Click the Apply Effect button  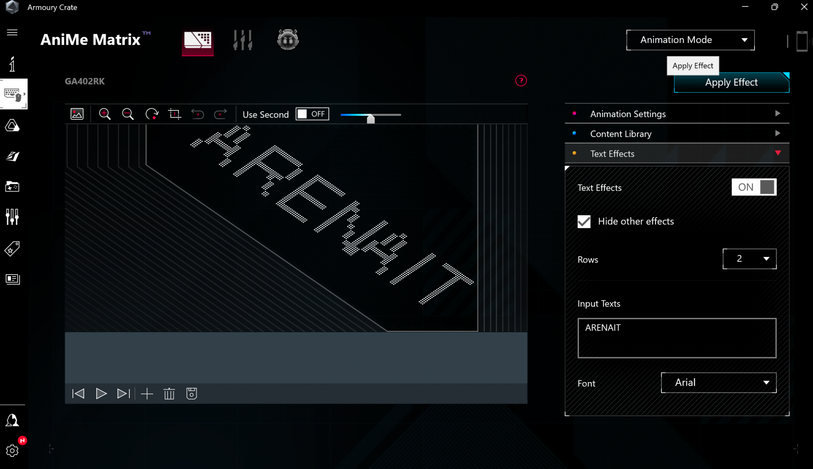tap(731, 82)
